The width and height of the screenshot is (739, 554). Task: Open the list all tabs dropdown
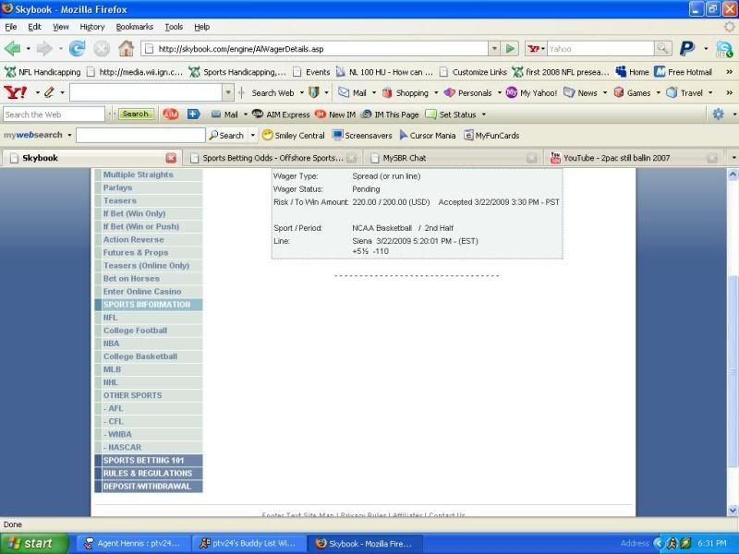pyautogui.click(x=733, y=158)
